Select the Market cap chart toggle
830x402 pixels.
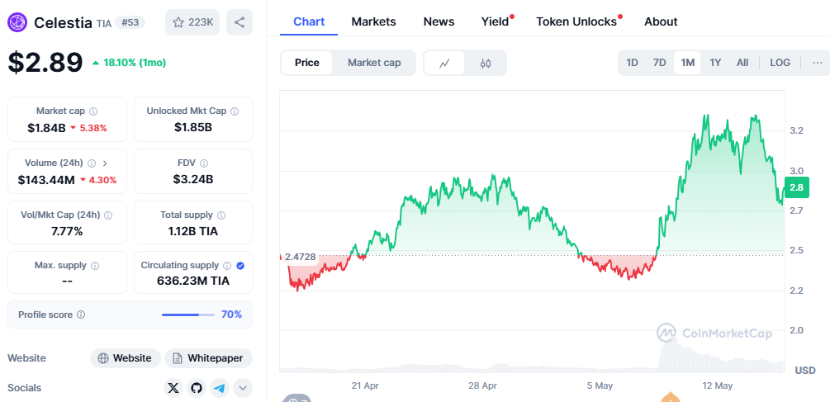tap(374, 63)
